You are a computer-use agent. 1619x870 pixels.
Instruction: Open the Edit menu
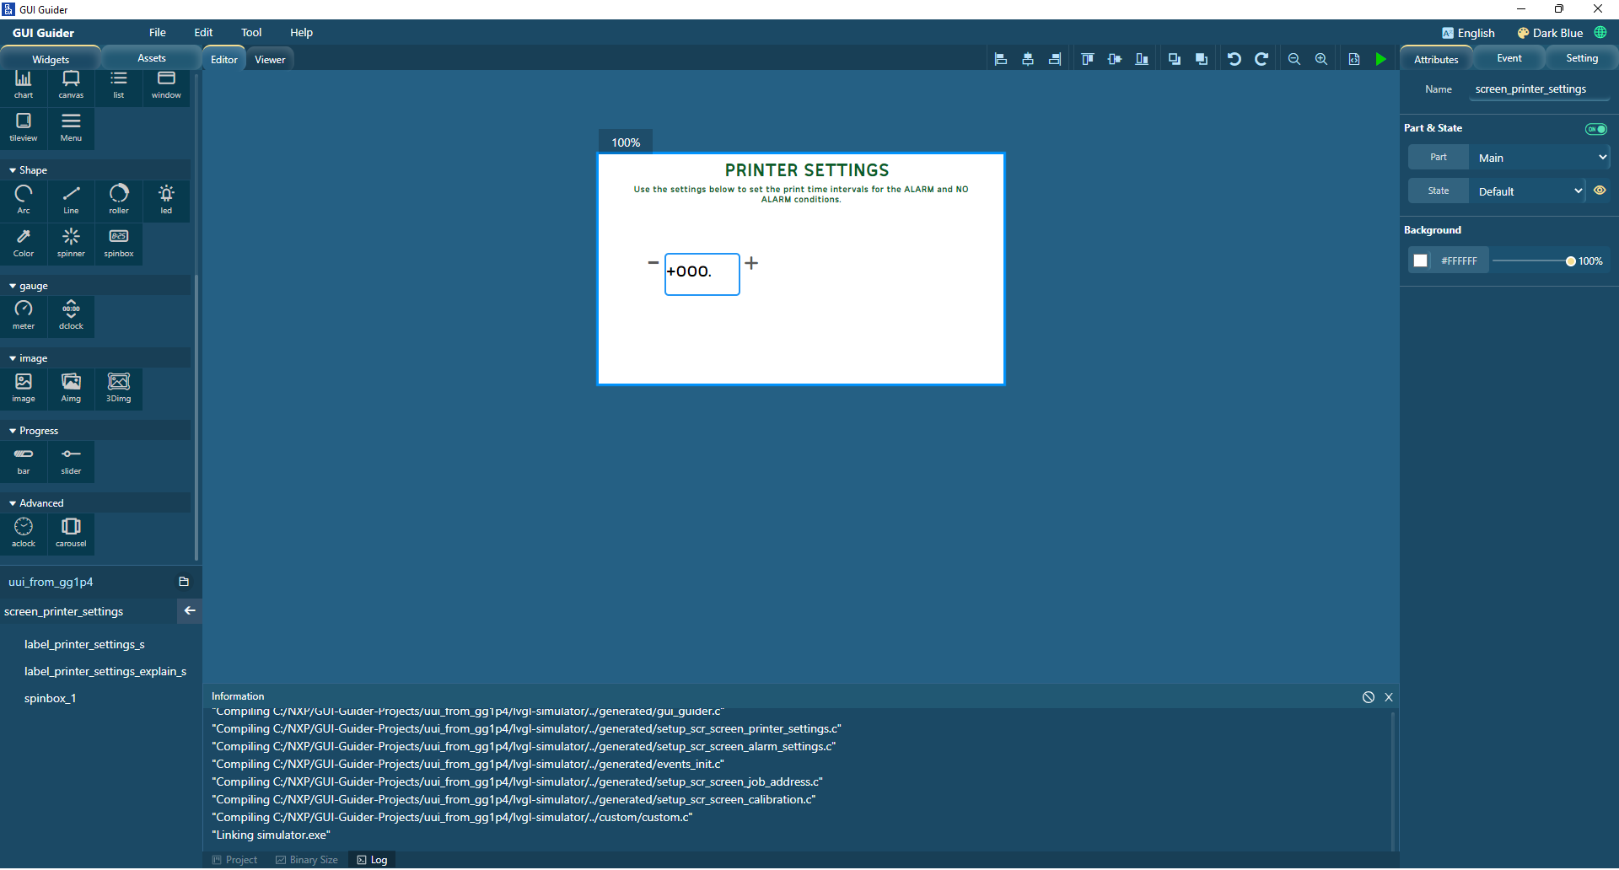tap(203, 33)
